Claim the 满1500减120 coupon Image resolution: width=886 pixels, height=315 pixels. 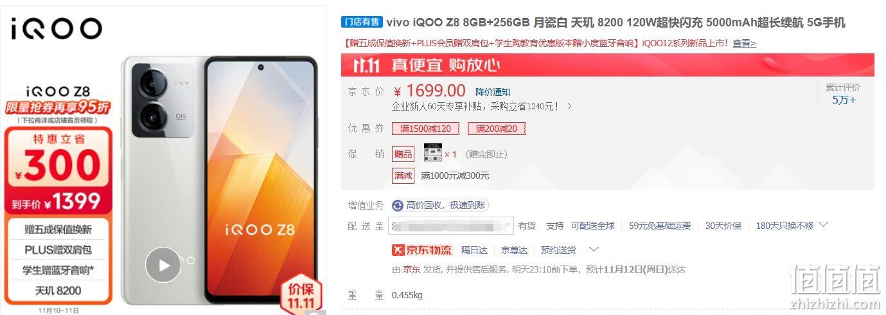425,129
